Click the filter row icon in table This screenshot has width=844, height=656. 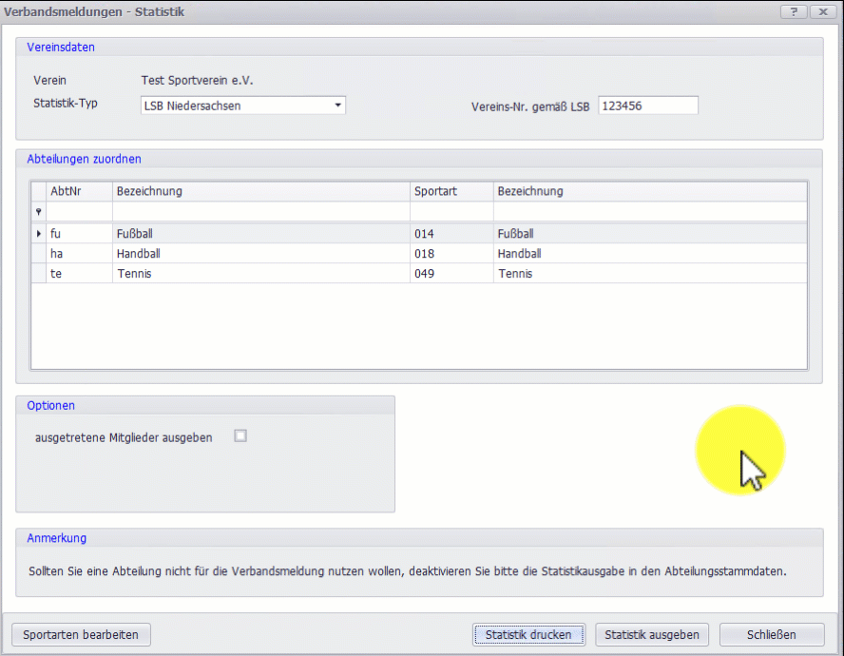(x=39, y=212)
